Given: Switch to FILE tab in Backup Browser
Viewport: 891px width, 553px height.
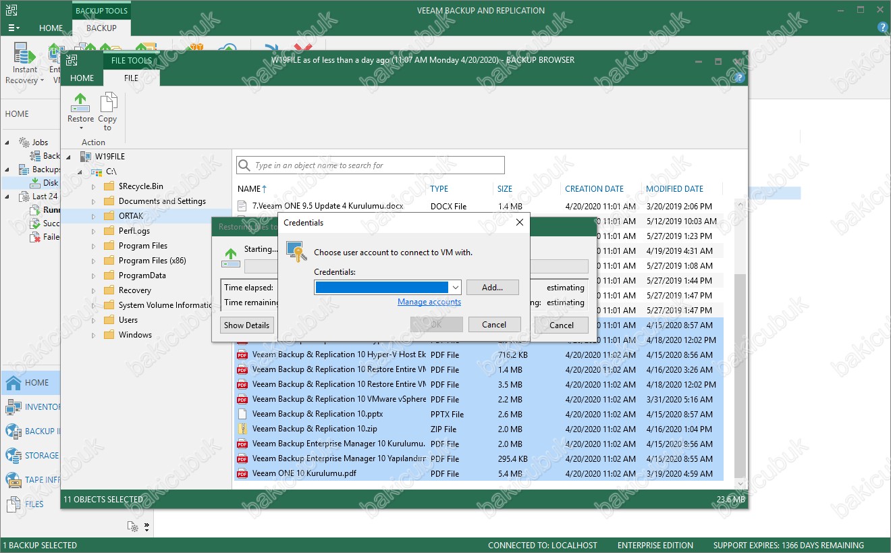Looking at the screenshot, I should [x=131, y=78].
